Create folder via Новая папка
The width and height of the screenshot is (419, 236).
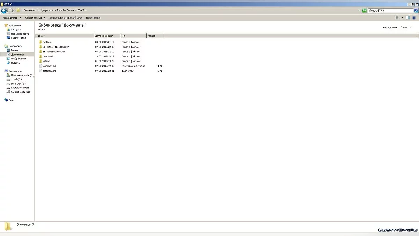tap(93, 17)
